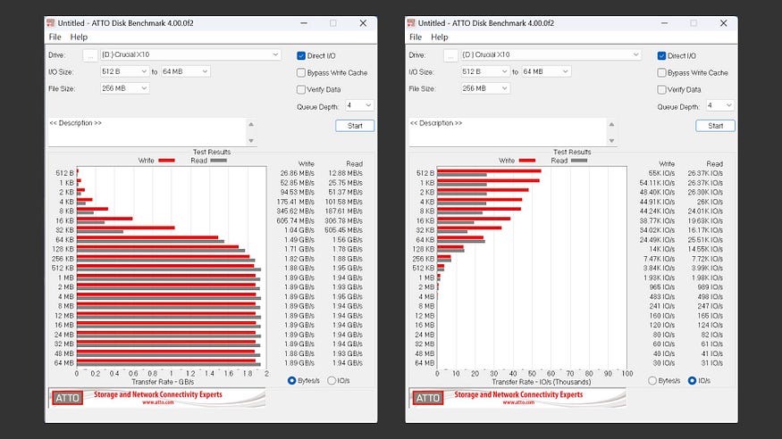The image size is (782, 439).
Task: Open Help menu in left ATTO window
Action: [x=79, y=37]
